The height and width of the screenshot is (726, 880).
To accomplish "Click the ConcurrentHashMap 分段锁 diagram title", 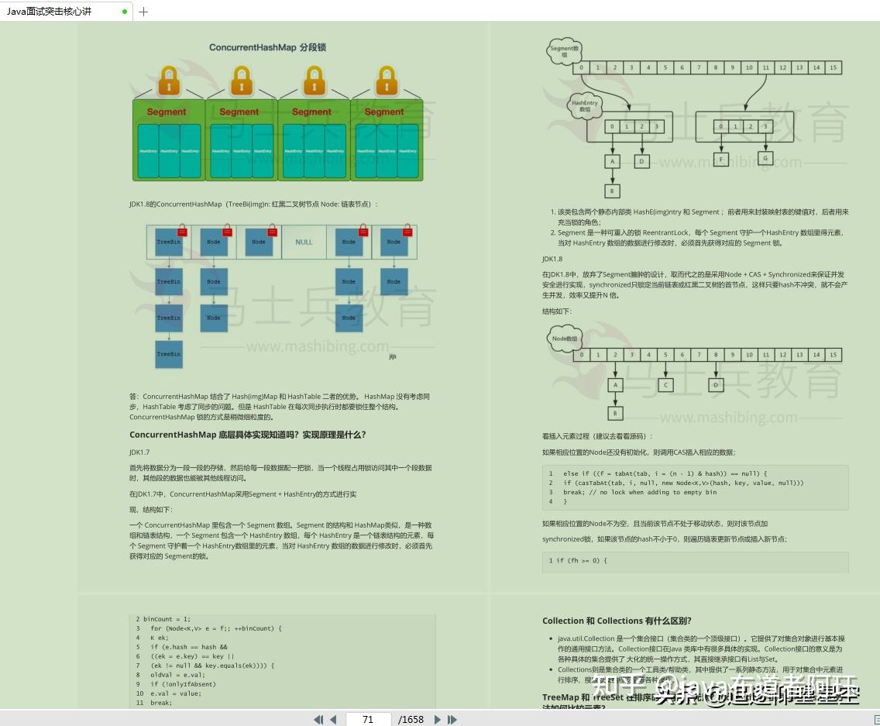I will 267,48.
